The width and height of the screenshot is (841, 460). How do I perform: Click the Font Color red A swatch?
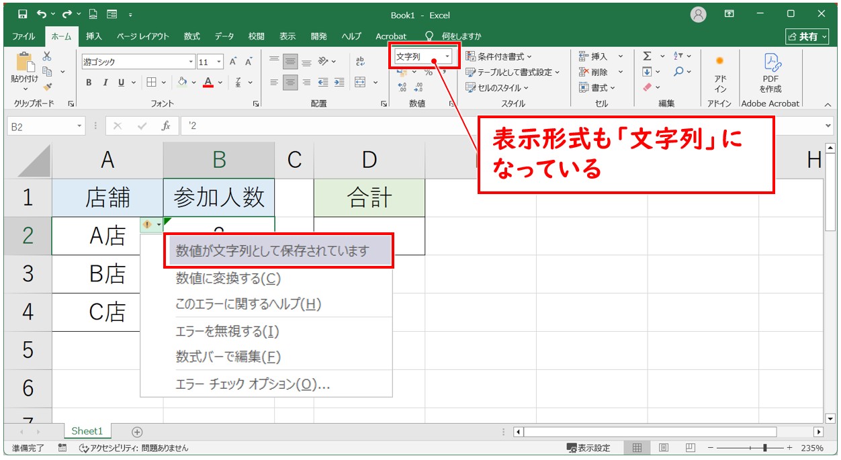(x=208, y=82)
